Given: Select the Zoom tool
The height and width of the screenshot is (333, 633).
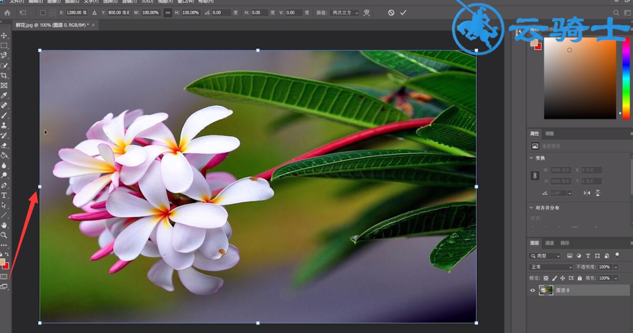Looking at the screenshot, I should point(4,235).
